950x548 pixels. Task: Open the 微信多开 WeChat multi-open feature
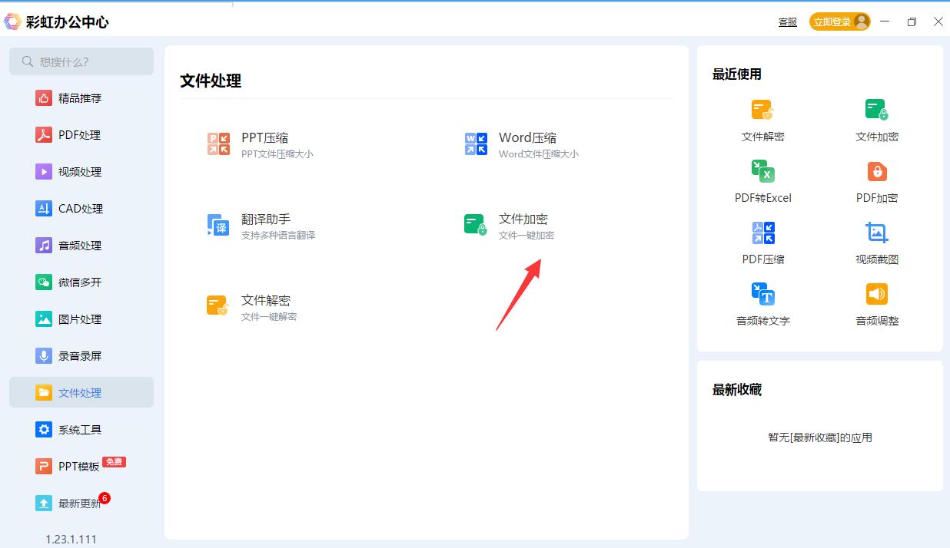click(79, 282)
